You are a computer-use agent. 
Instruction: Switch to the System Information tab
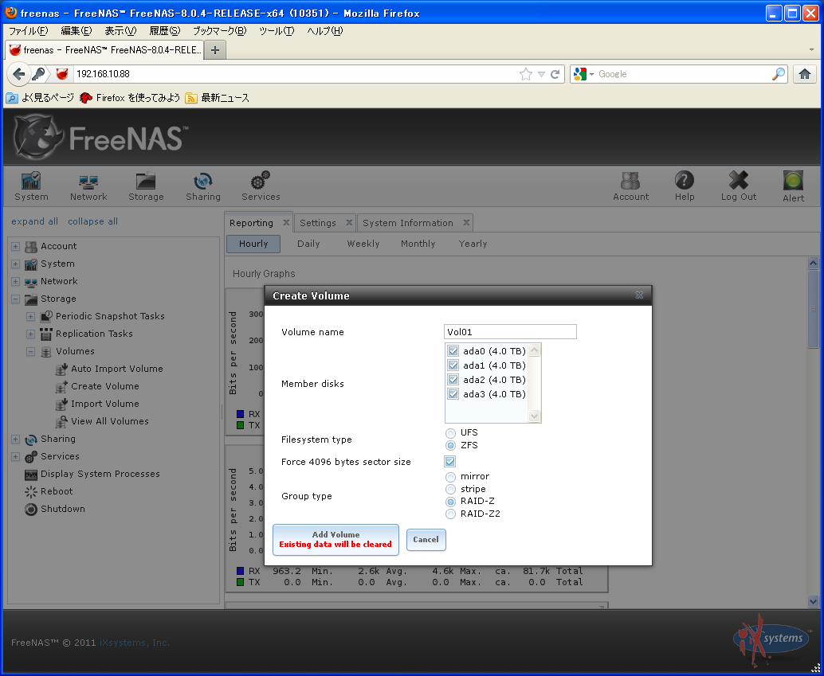[408, 223]
